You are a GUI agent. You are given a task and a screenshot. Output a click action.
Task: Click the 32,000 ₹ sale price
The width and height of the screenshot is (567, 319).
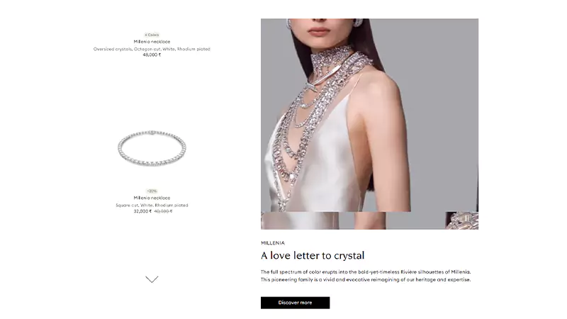(x=142, y=211)
